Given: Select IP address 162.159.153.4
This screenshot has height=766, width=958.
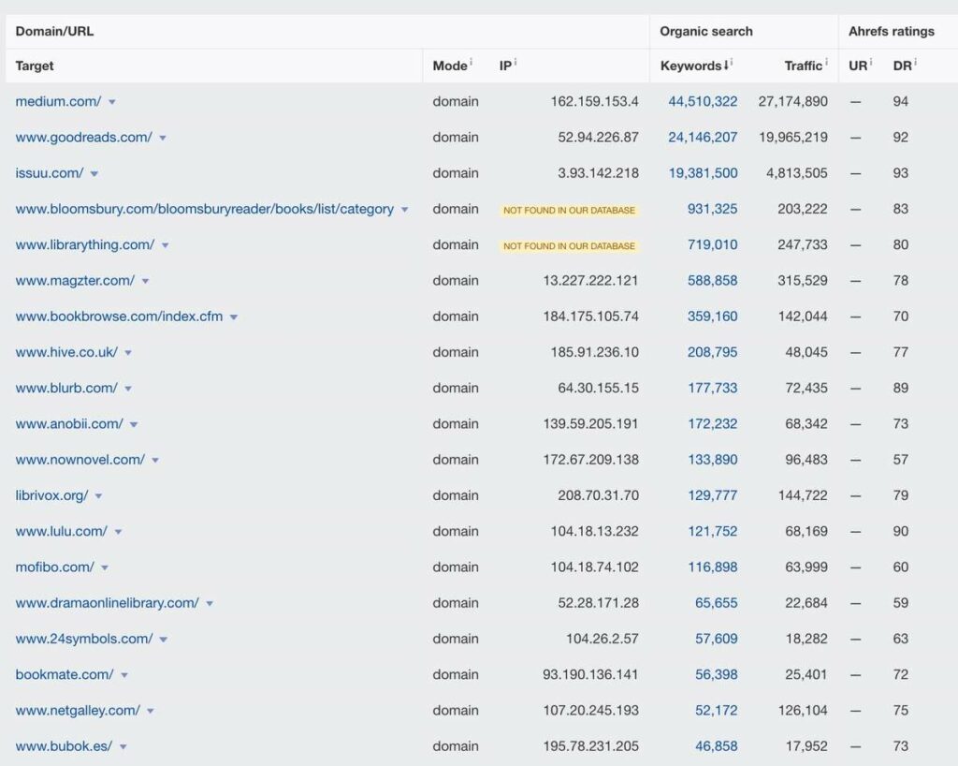Looking at the screenshot, I should pos(594,101).
